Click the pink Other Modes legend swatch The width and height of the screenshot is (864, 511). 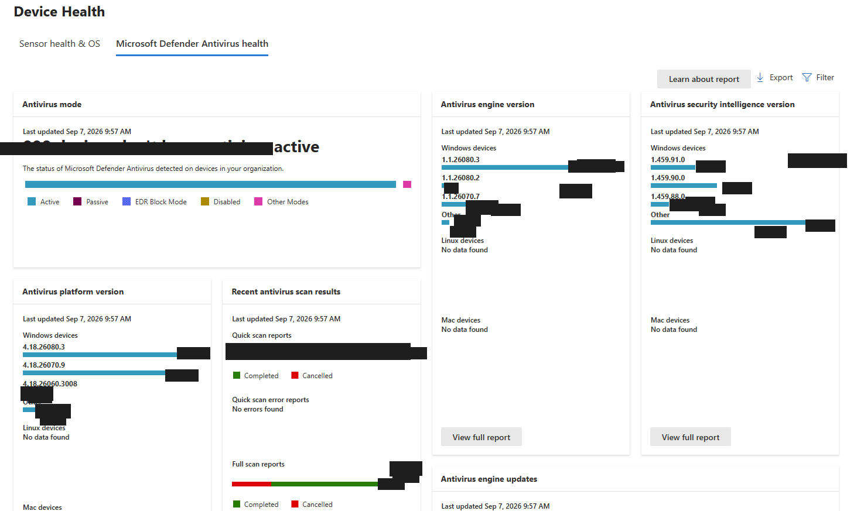point(258,201)
